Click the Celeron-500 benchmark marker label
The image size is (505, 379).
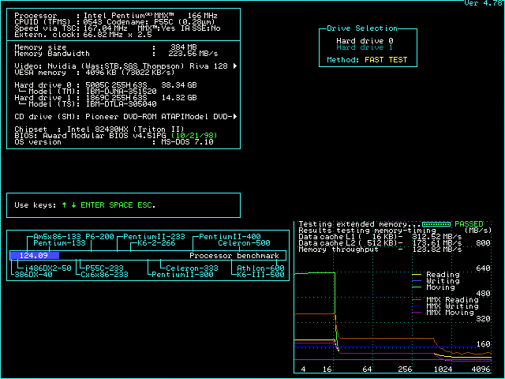[x=244, y=243]
